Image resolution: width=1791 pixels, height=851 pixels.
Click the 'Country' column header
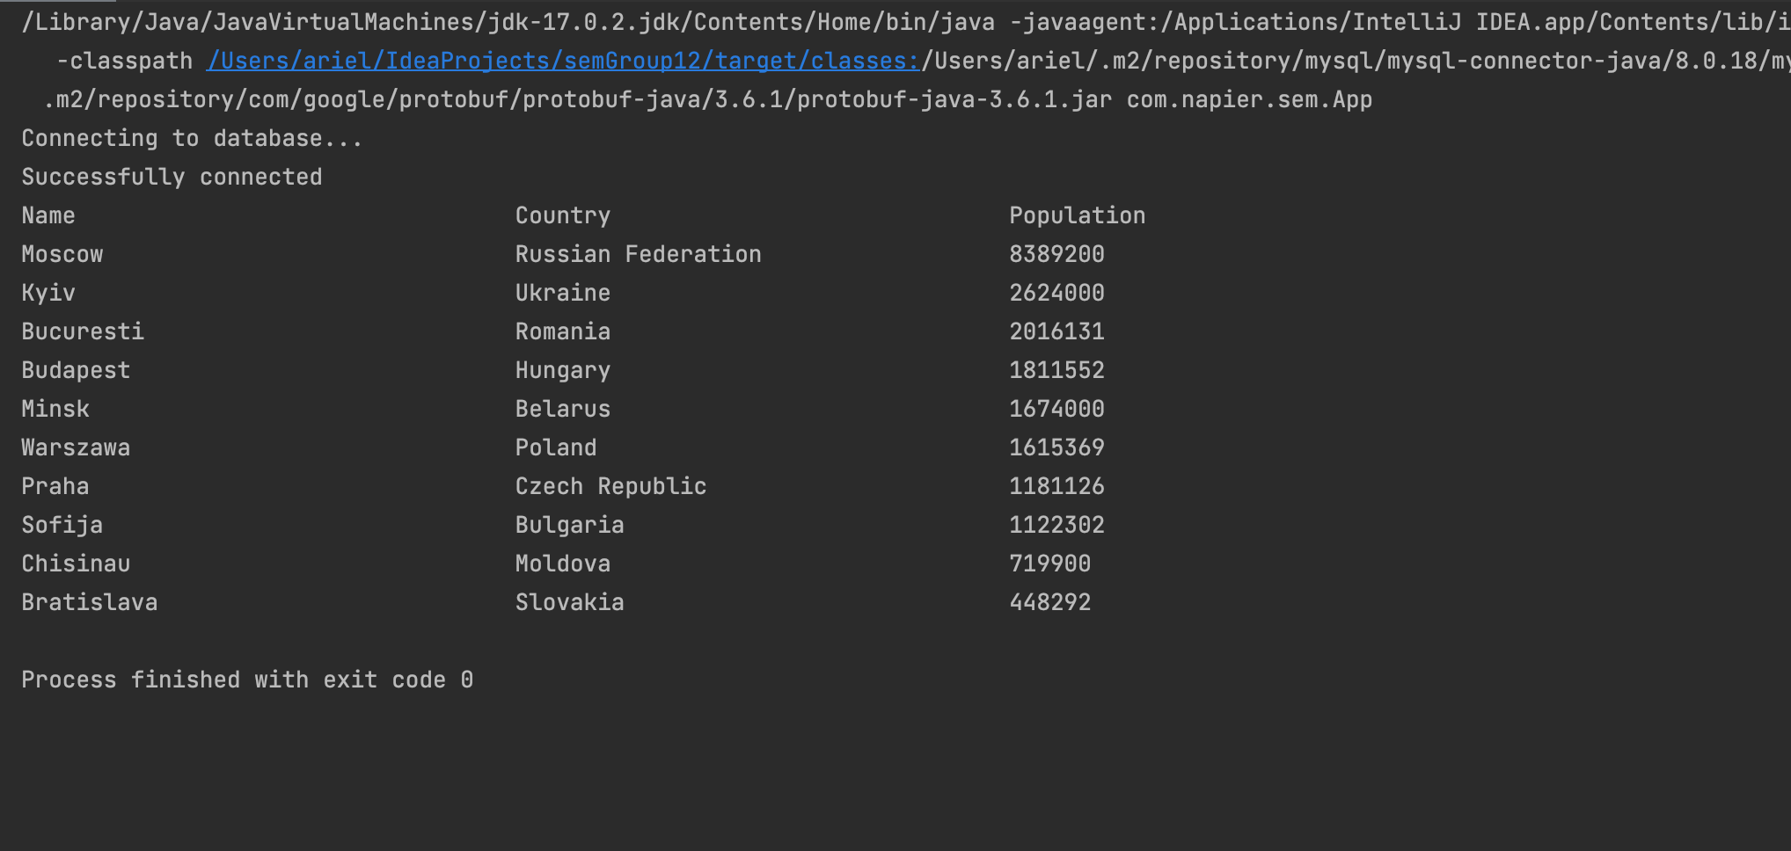coord(563,215)
